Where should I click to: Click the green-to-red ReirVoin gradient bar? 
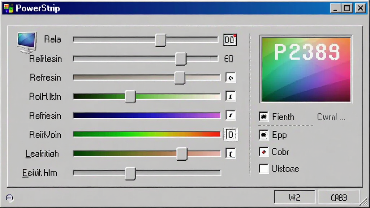point(147,134)
